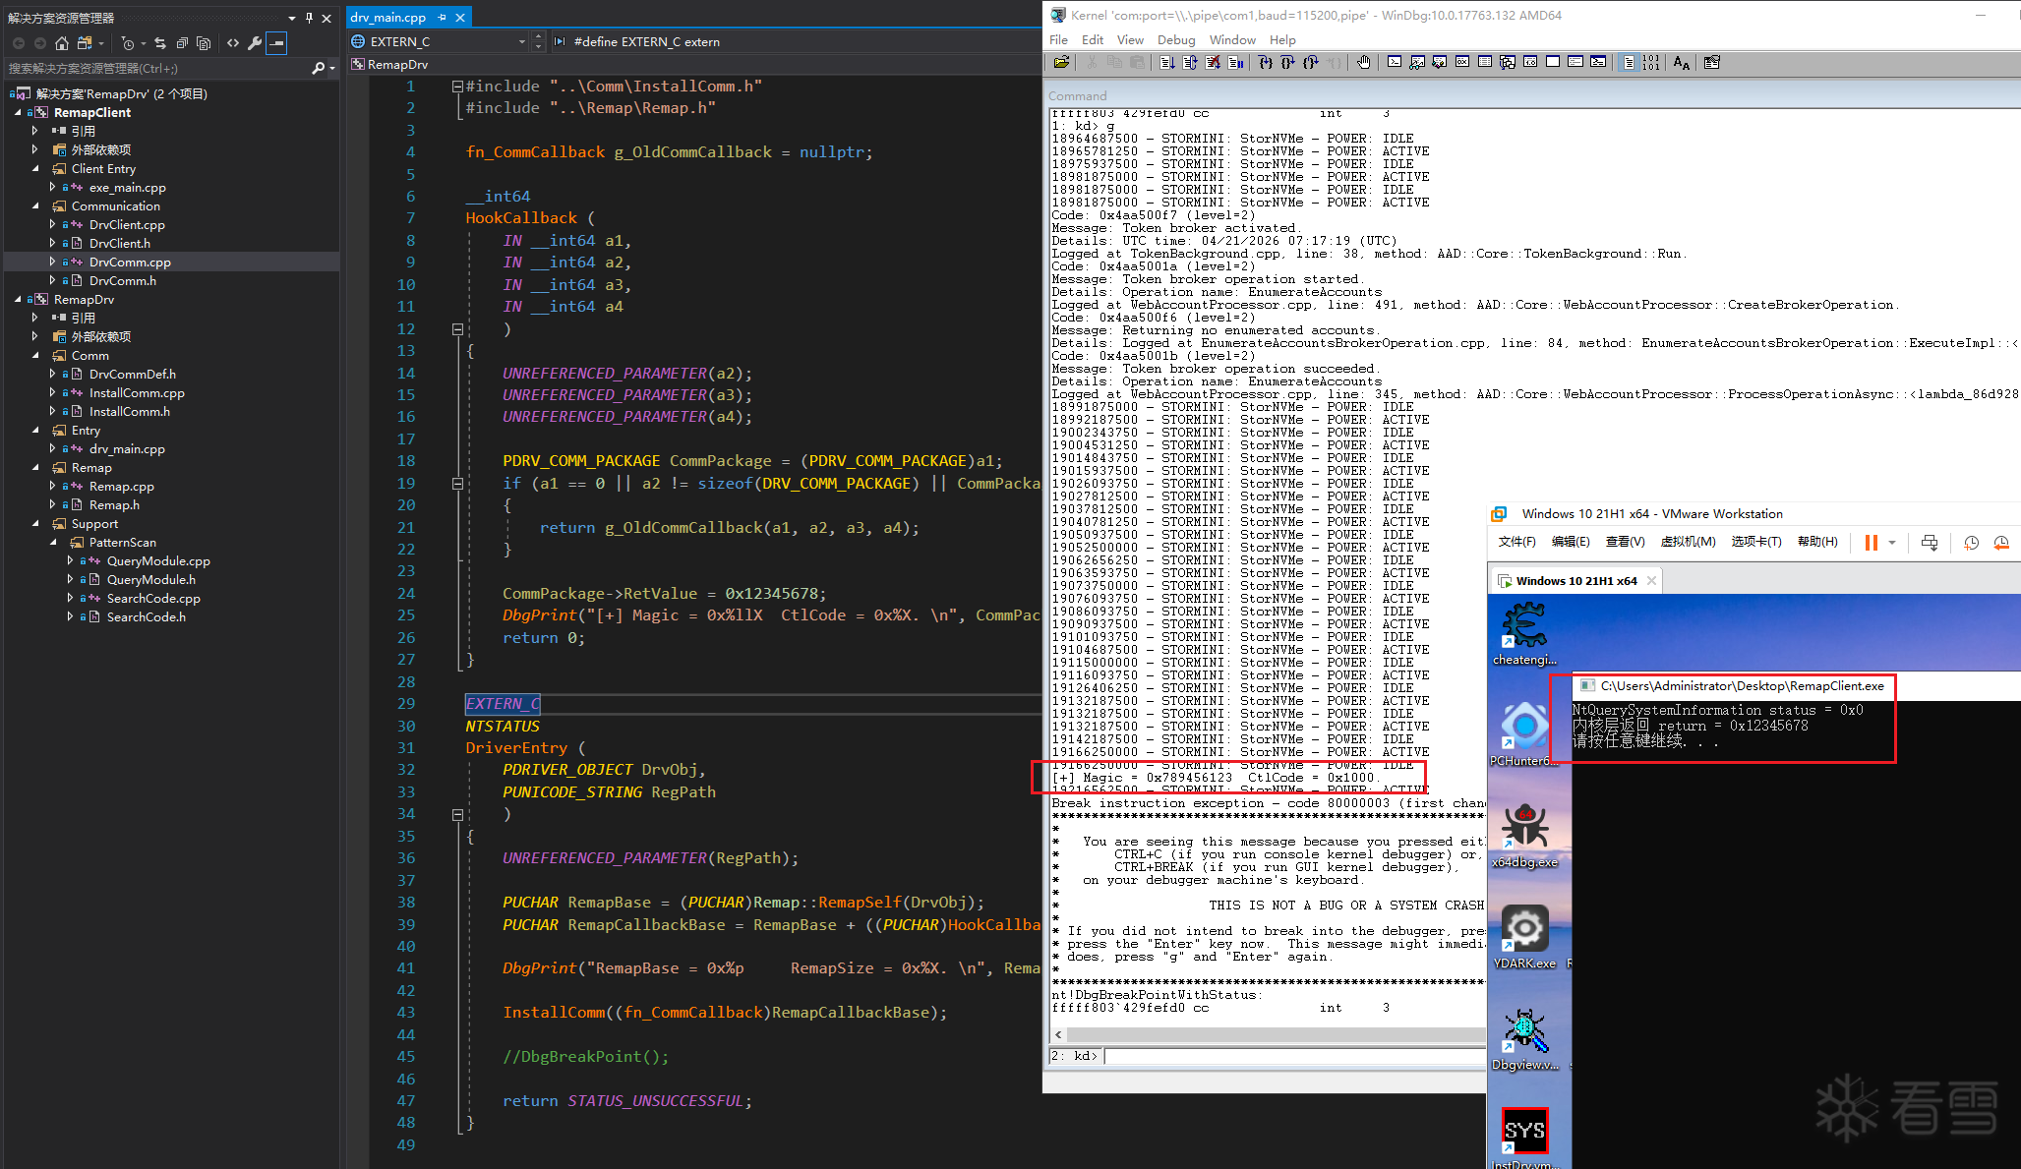Click WinDbg Step Into braces icon
This screenshot has height=1169, width=2021.
click(x=1266, y=63)
